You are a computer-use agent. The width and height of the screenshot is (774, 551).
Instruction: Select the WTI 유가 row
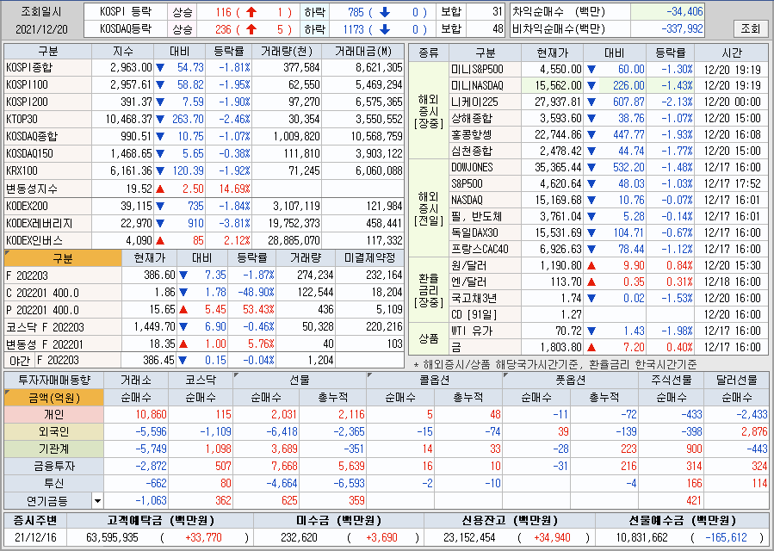[609, 331]
